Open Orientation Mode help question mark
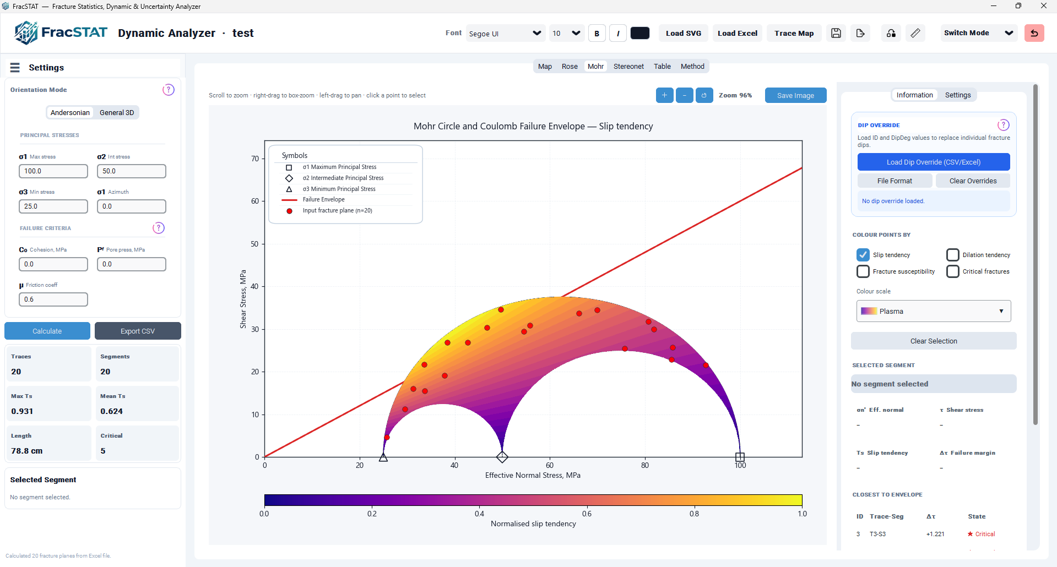This screenshot has width=1057, height=567. [169, 90]
